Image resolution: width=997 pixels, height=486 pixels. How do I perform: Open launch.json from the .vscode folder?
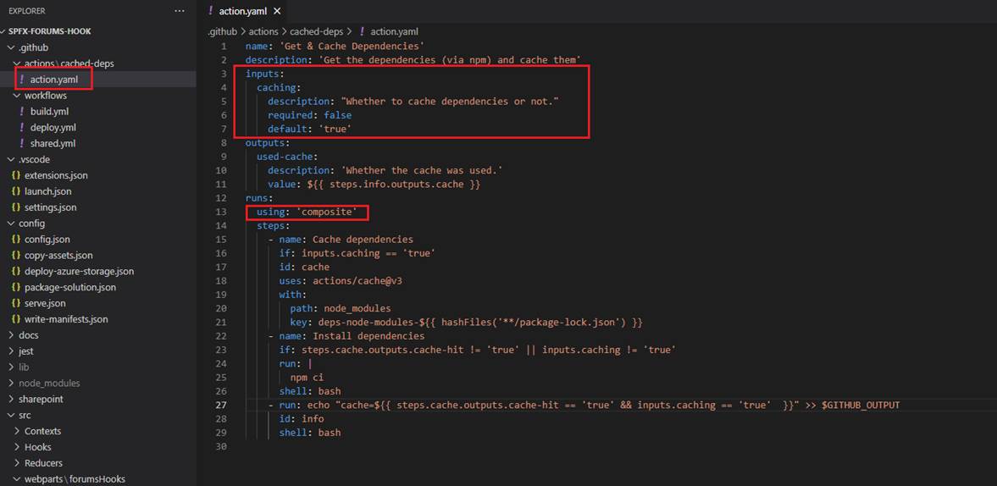(x=47, y=191)
